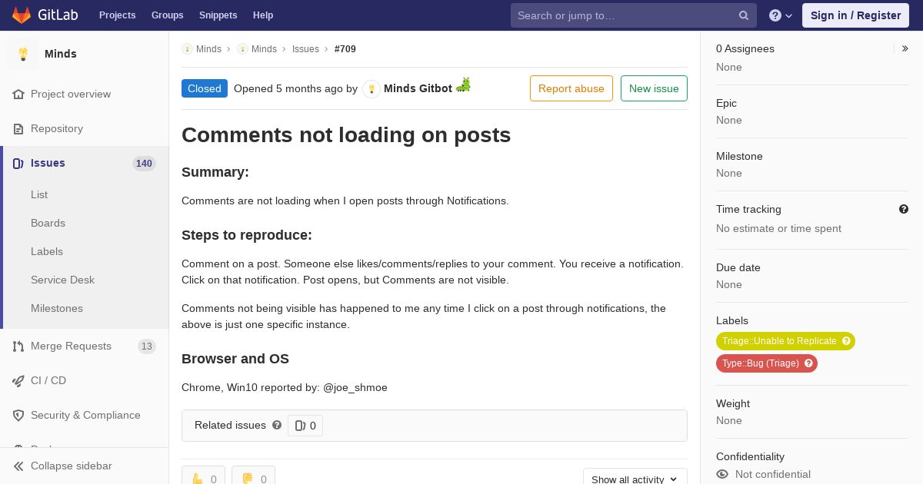923x484 pixels.
Task: Click the @joe_shmoe mention text
Action: click(x=355, y=387)
